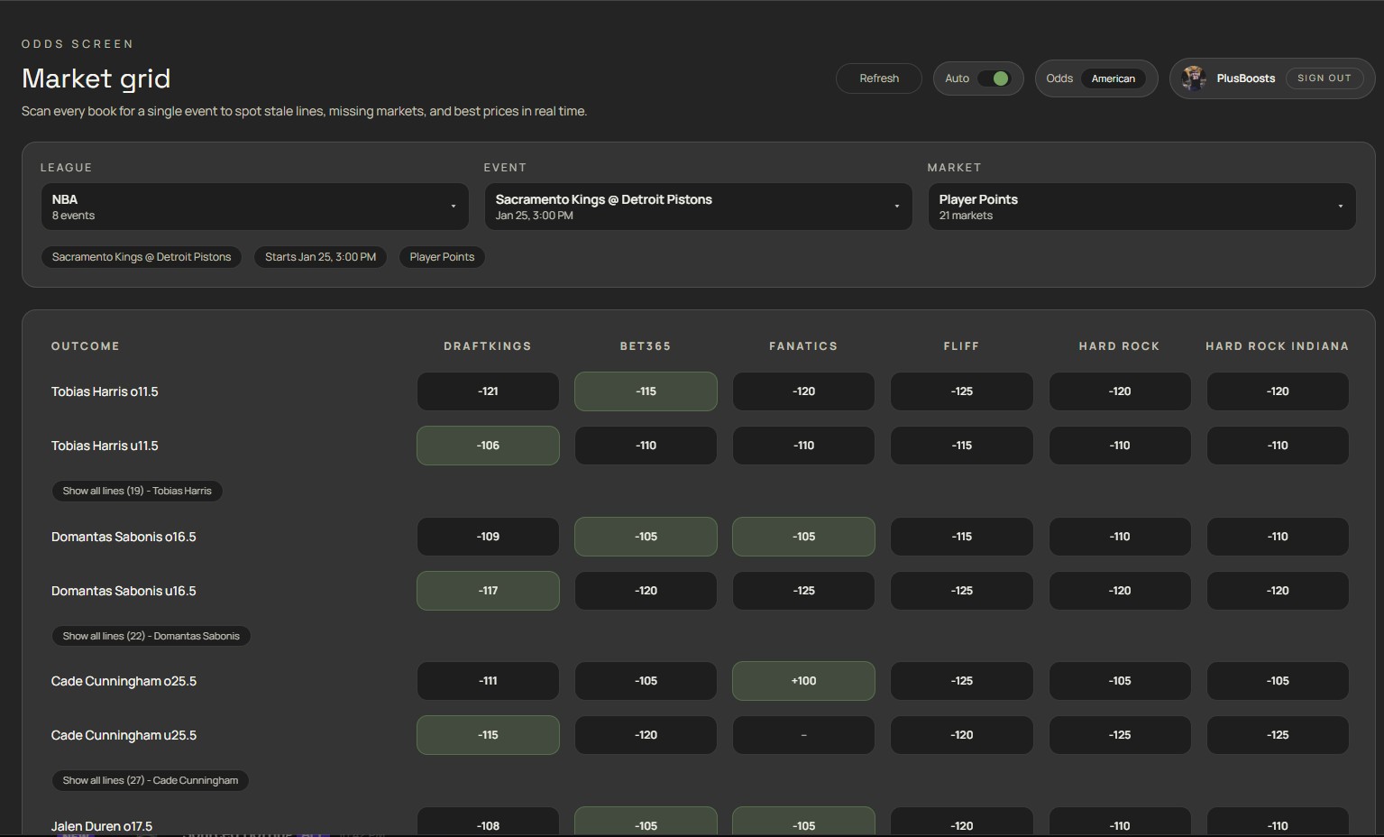Show all 22 Domantas Sabonis lines

pos(151,636)
